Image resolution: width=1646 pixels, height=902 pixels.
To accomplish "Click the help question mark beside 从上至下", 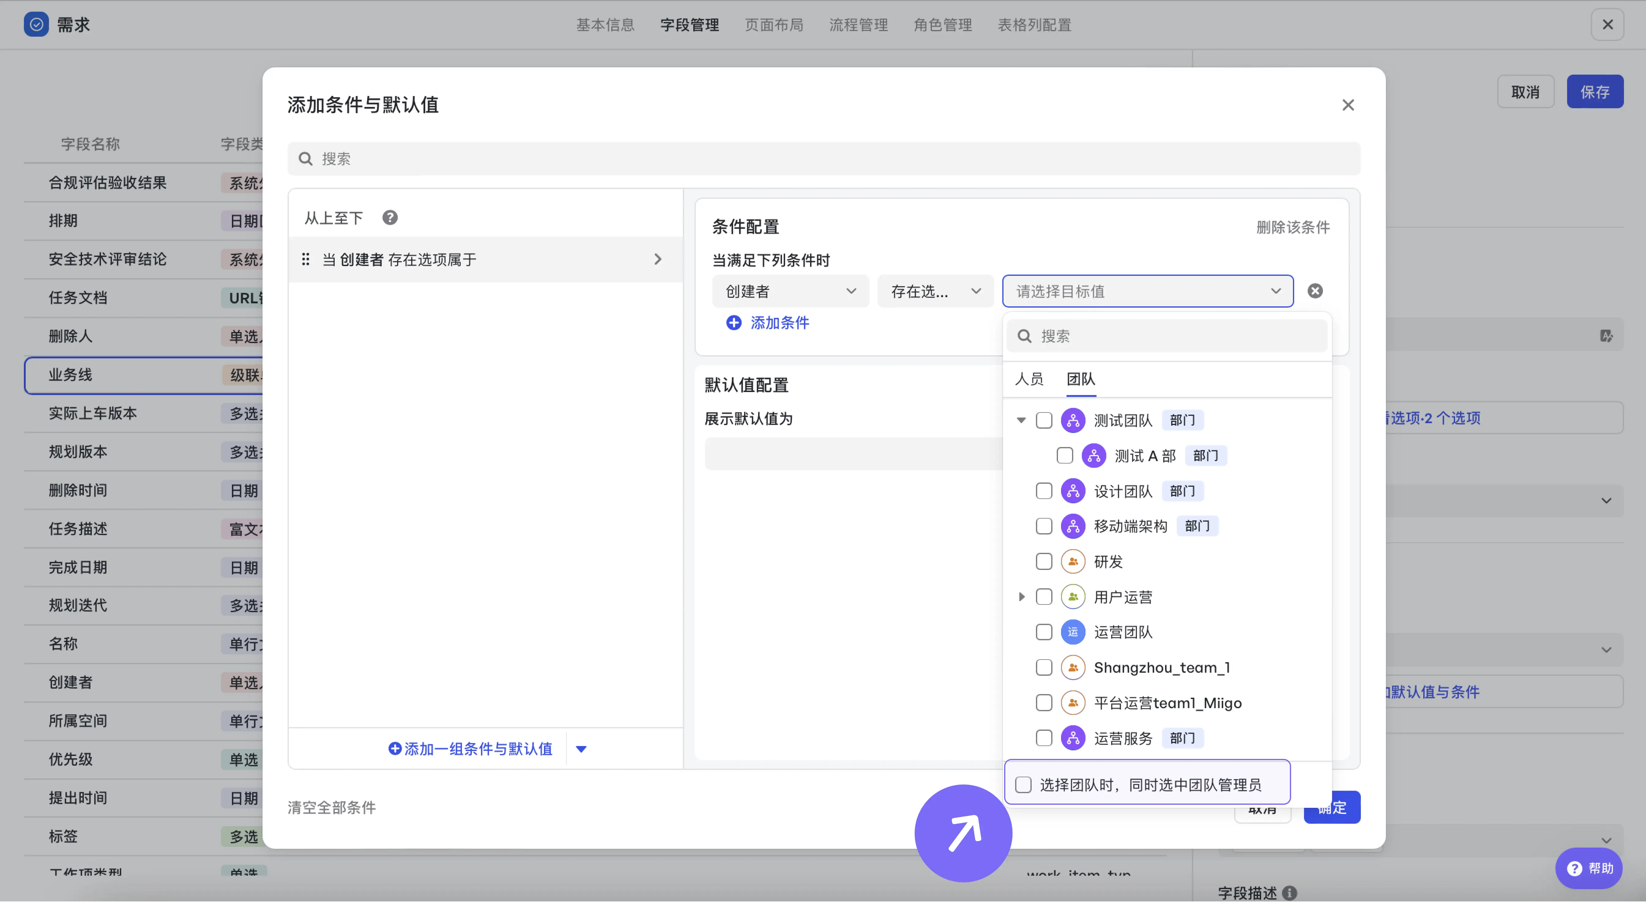I will (x=390, y=218).
